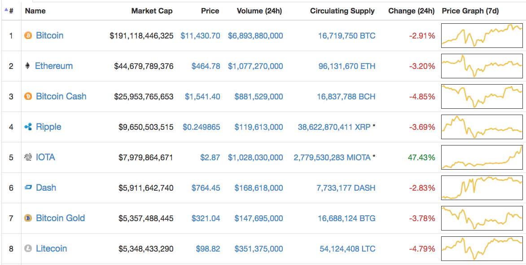Sort by Volume (24h) column header

coord(259,11)
